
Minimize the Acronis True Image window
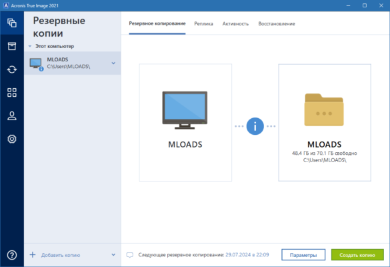[348, 5]
